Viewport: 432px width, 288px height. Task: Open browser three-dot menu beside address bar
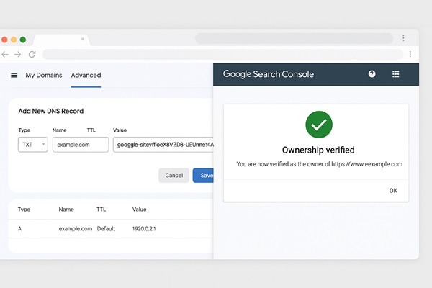click(410, 54)
